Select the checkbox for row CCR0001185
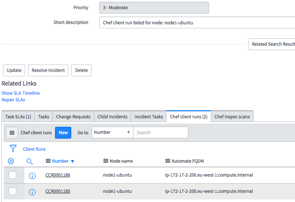Screen dimensions: 295x202 pyautogui.click(x=13, y=191)
